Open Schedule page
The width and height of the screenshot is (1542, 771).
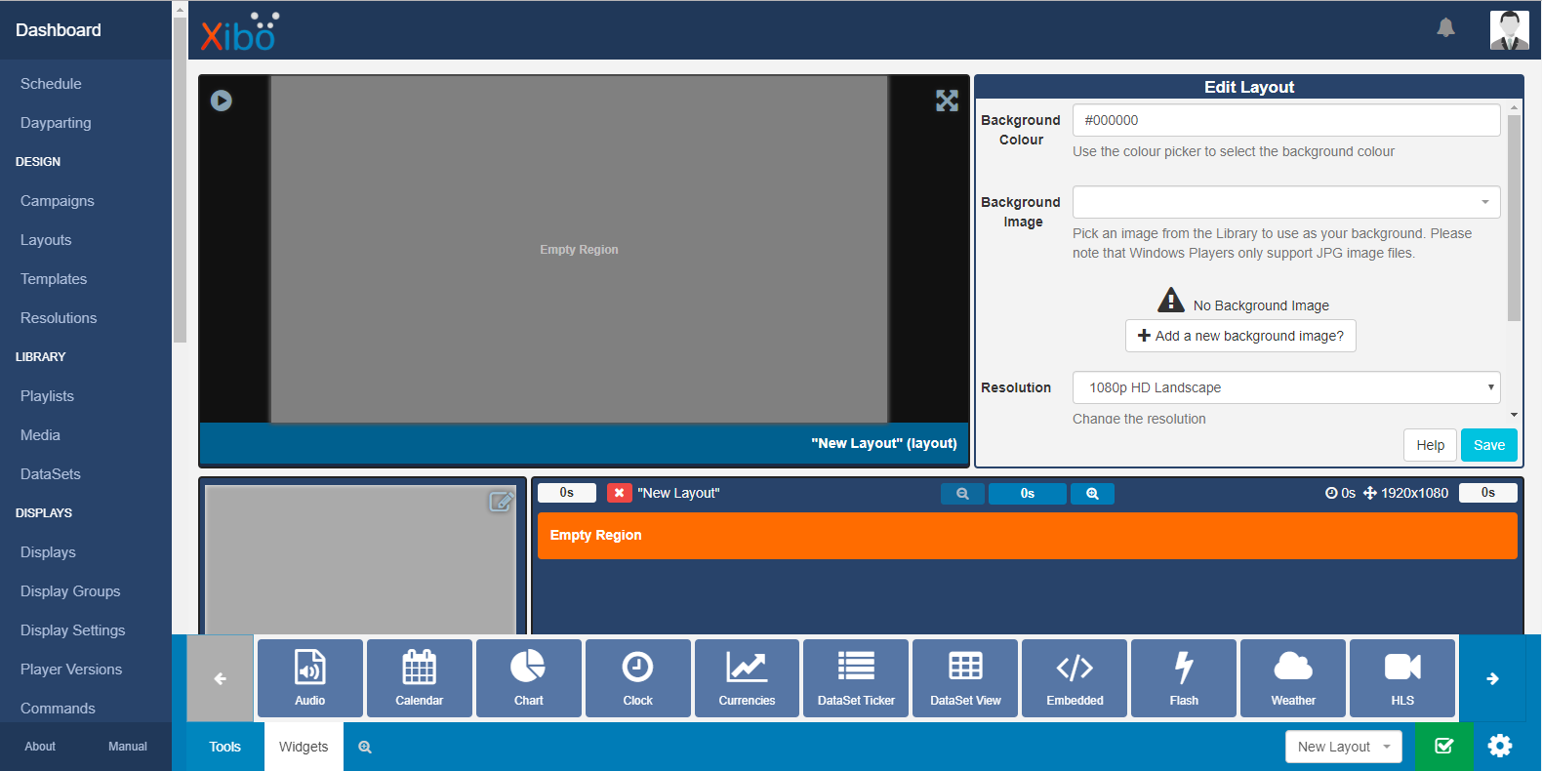pyautogui.click(x=51, y=84)
